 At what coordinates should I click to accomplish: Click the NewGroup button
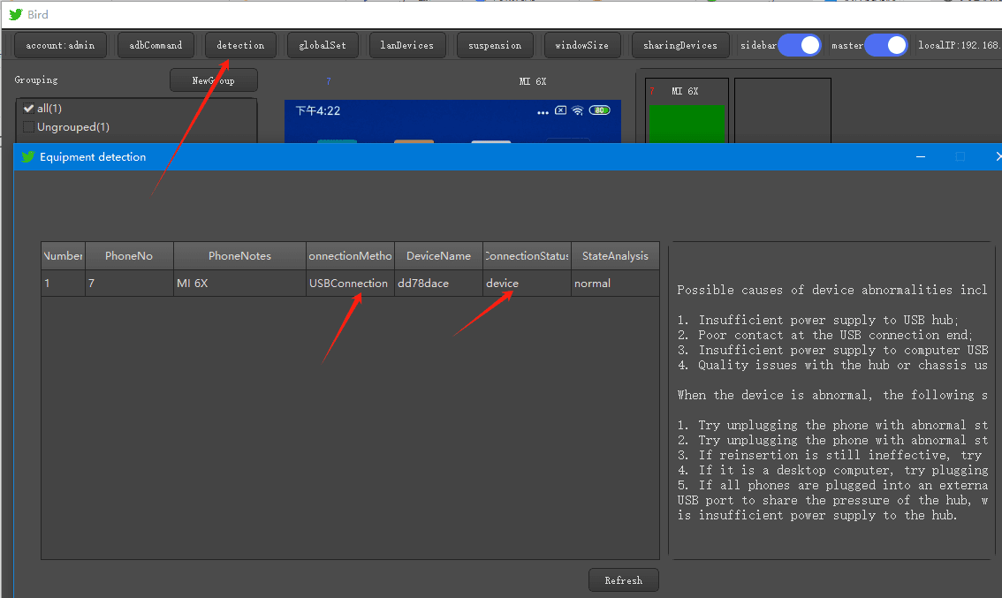tap(214, 80)
